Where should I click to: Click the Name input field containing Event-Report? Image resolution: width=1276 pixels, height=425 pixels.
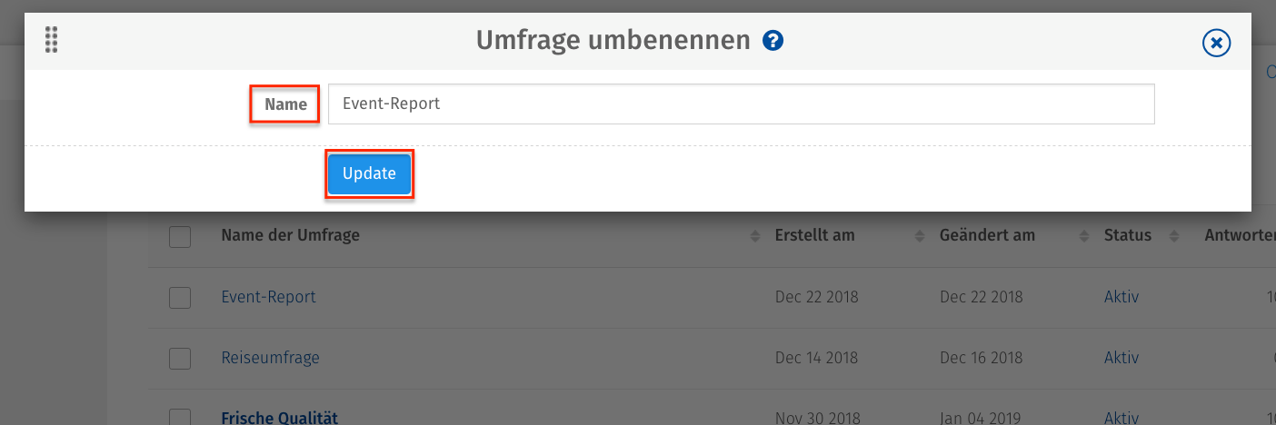(x=741, y=104)
